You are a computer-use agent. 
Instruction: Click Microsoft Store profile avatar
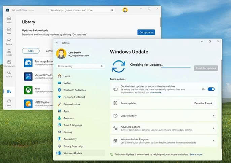click(x=125, y=10)
